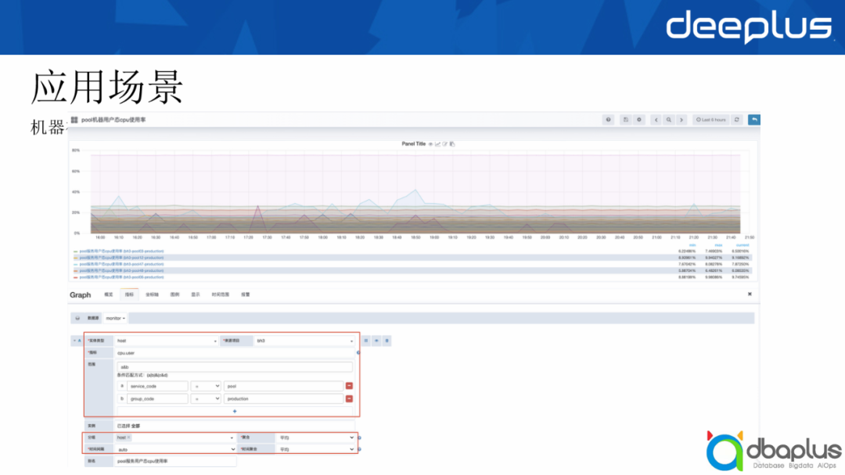Save the dashboard with the floppy-disk icon

click(626, 120)
